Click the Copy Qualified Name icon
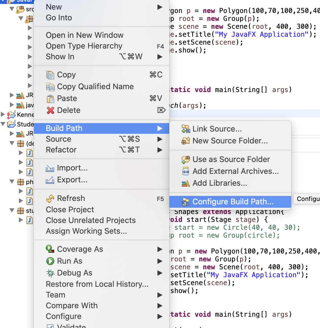The height and width of the screenshot is (328, 320). click(x=50, y=87)
